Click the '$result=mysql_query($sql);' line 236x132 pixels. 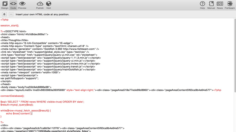pos(17,105)
